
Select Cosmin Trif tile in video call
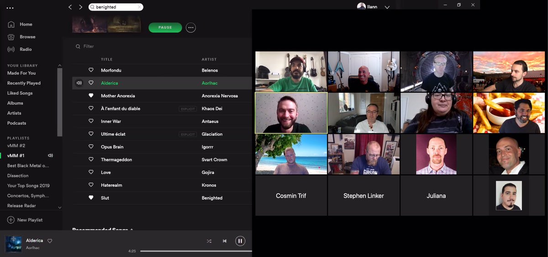tap(291, 196)
